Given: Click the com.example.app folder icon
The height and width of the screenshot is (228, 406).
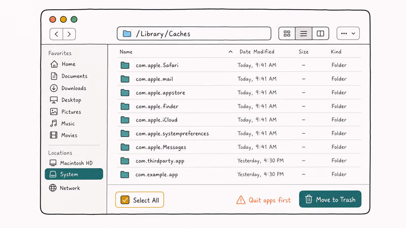Looking at the screenshot, I should [125, 174].
